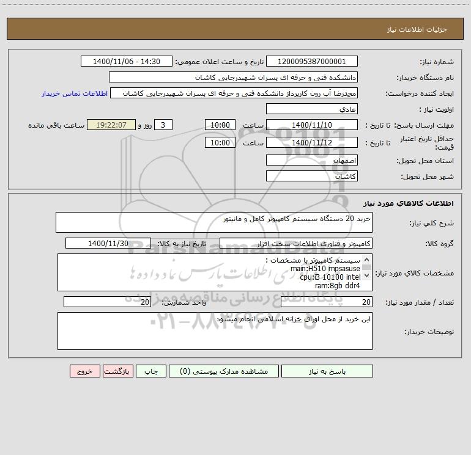This screenshot has width=471, height=455.
Task: Click response deadline date 1400/11/10
Action: point(312,125)
